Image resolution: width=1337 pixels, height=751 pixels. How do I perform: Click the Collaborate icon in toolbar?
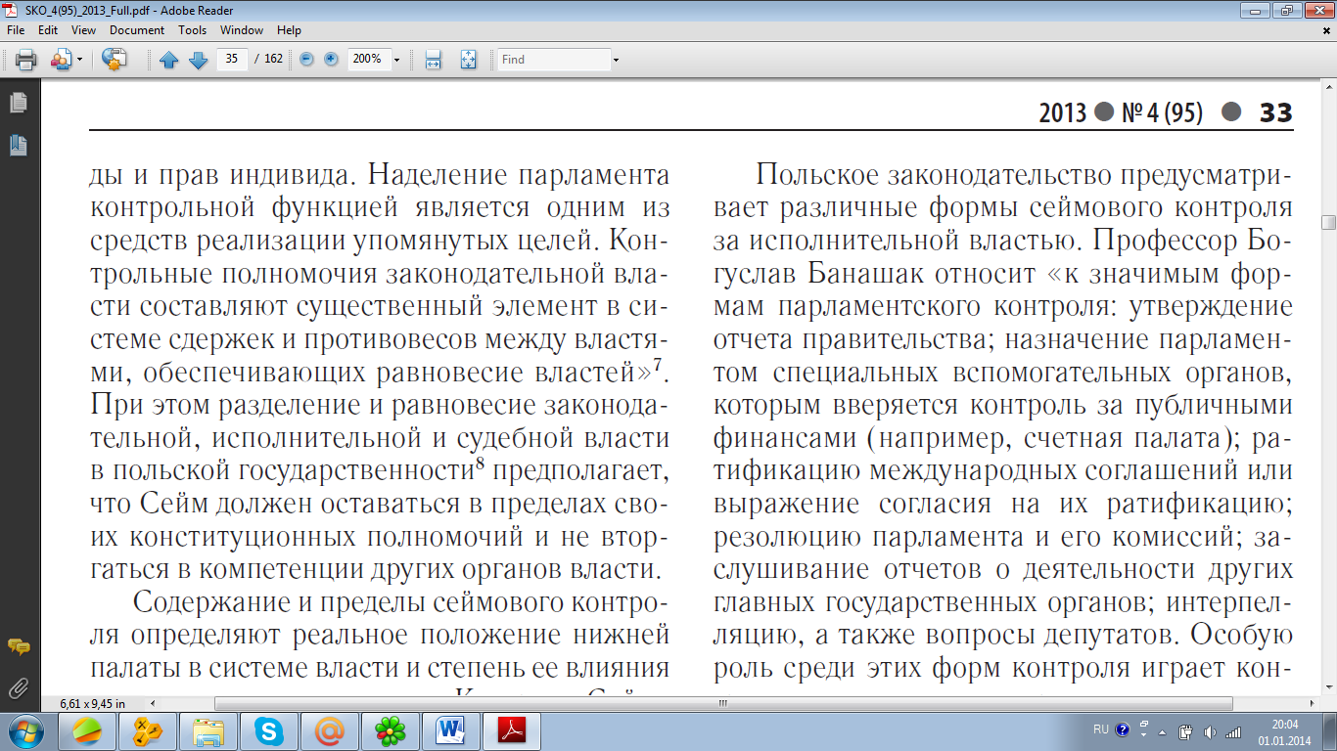pyautogui.click(x=60, y=60)
